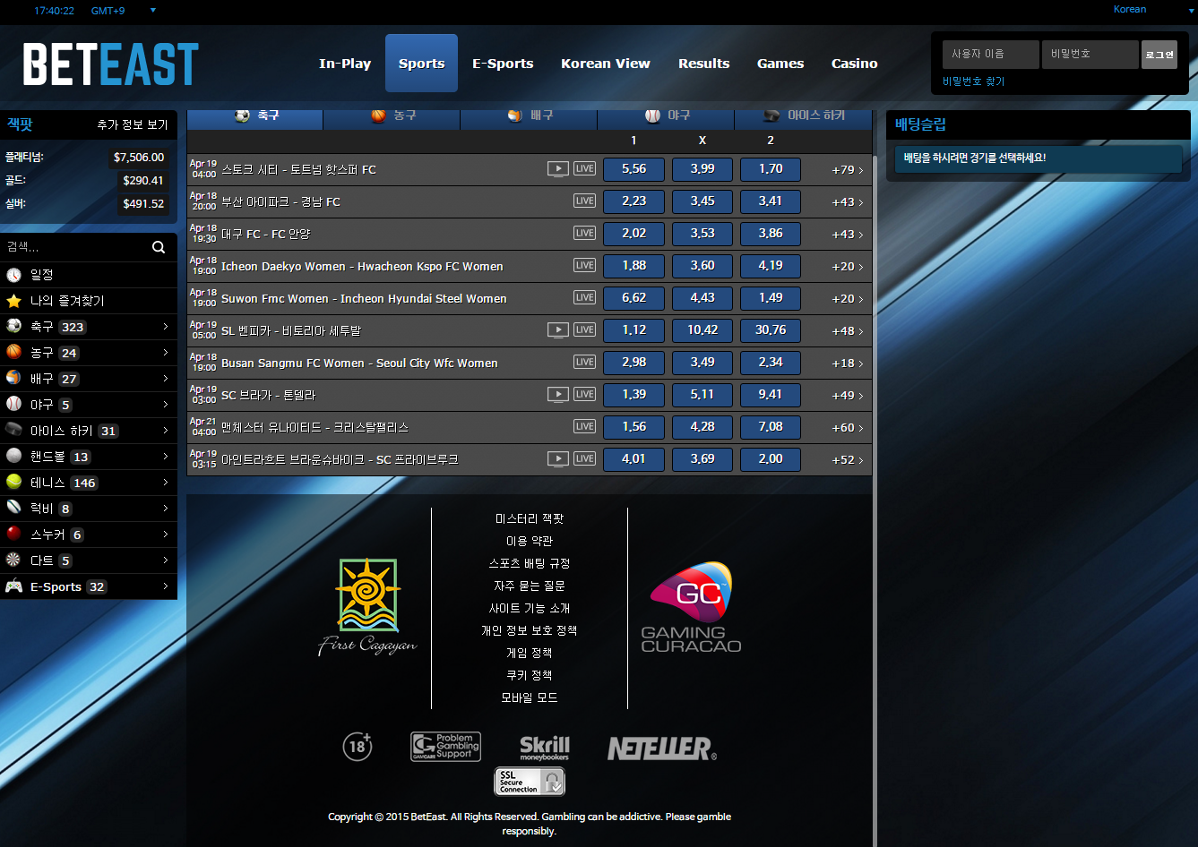Select the 야구 baseball sidebar icon

13,405
